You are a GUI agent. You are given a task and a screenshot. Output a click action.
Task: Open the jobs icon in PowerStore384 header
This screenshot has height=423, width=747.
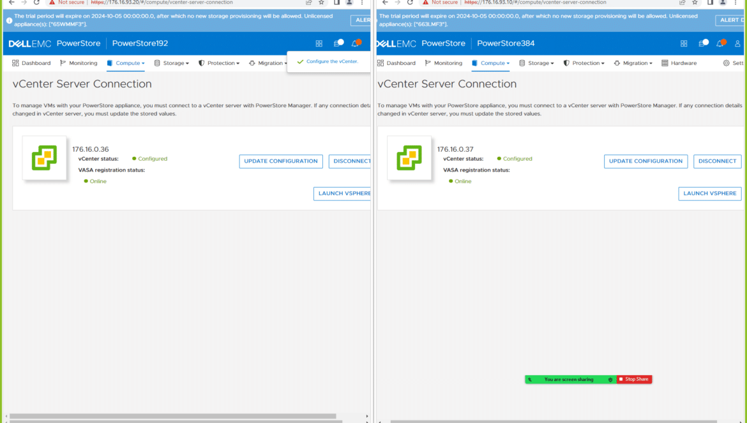tap(703, 43)
